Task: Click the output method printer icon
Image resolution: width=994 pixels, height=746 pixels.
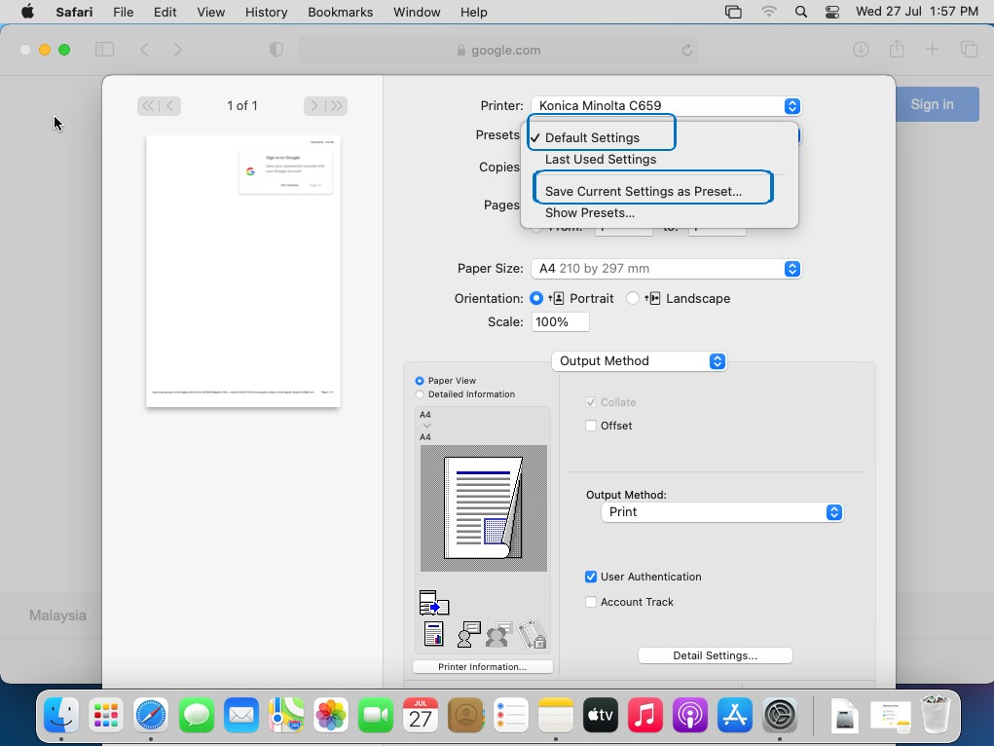Action: pos(433,604)
